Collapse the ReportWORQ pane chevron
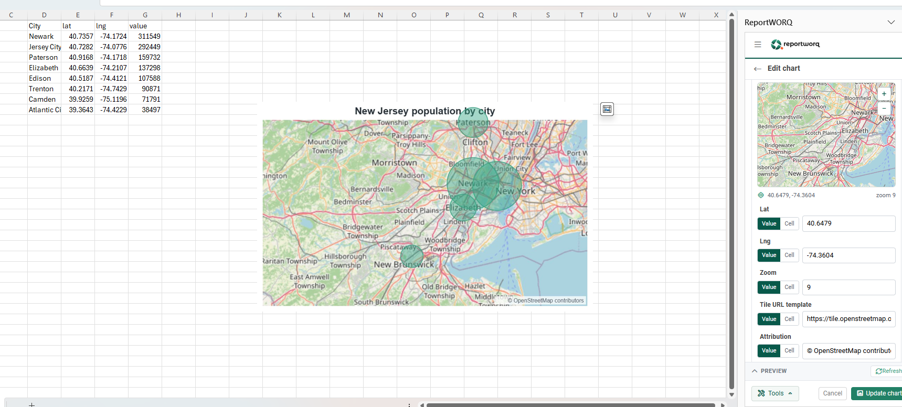902x407 pixels. point(891,22)
